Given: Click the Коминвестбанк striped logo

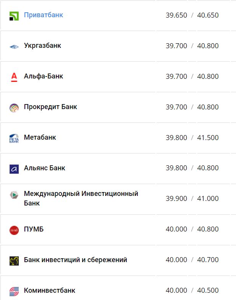Looking at the screenshot, I should [x=14, y=291].
